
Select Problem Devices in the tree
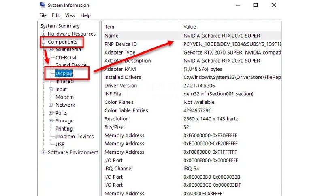click(x=75, y=137)
